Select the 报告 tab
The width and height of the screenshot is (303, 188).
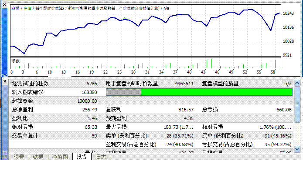[82, 156]
